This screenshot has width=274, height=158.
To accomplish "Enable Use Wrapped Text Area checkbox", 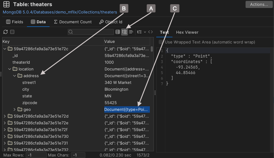I will (x=161, y=42).
